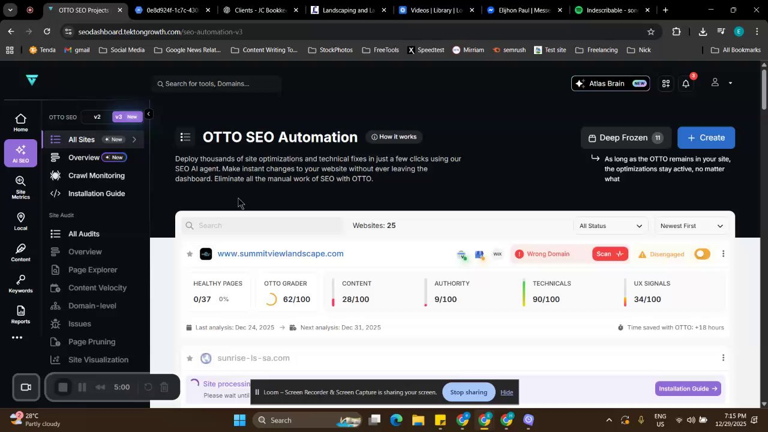Screen dimensions: 768x432
Task: Click the Wix icon on summitviewlandscape row
Action: pyautogui.click(x=497, y=254)
